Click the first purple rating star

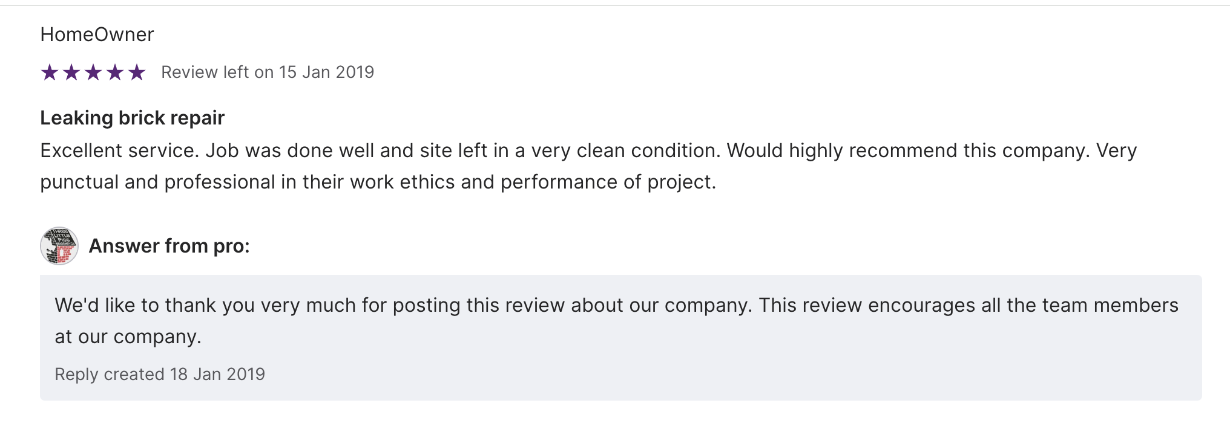point(50,73)
